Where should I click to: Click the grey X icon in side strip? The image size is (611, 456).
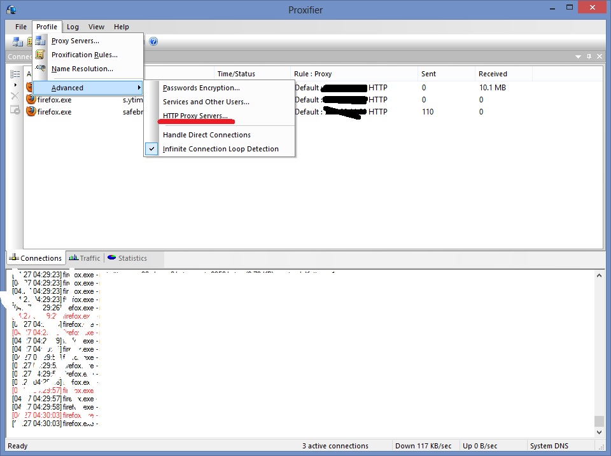click(15, 96)
